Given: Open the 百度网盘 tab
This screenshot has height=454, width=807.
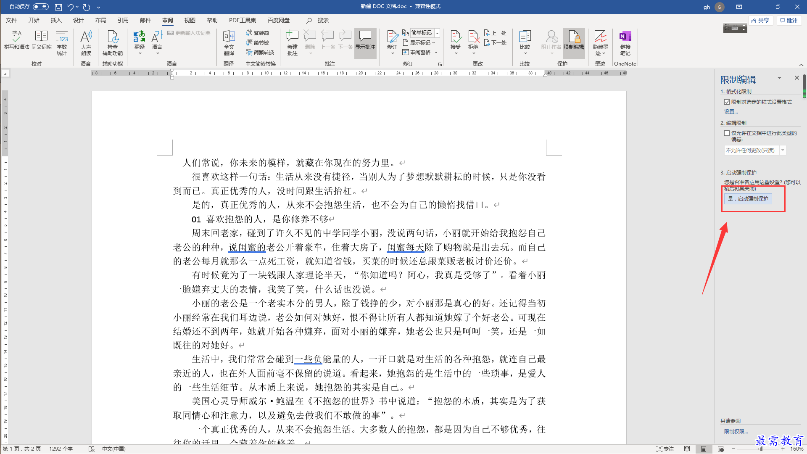Looking at the screenshot, I should [279, 20].
